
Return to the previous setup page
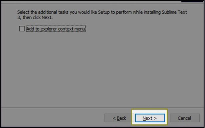point(119,118)
